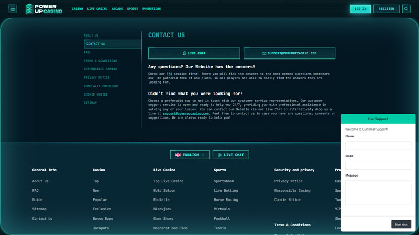
Task: Open Live Chat from Contact Us section
Action: point(194,53)
